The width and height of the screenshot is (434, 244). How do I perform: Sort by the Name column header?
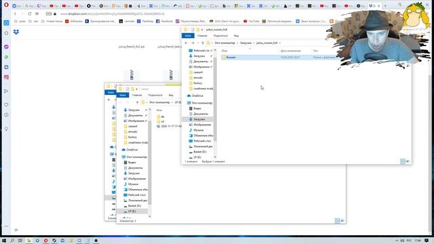click(224, 51)
